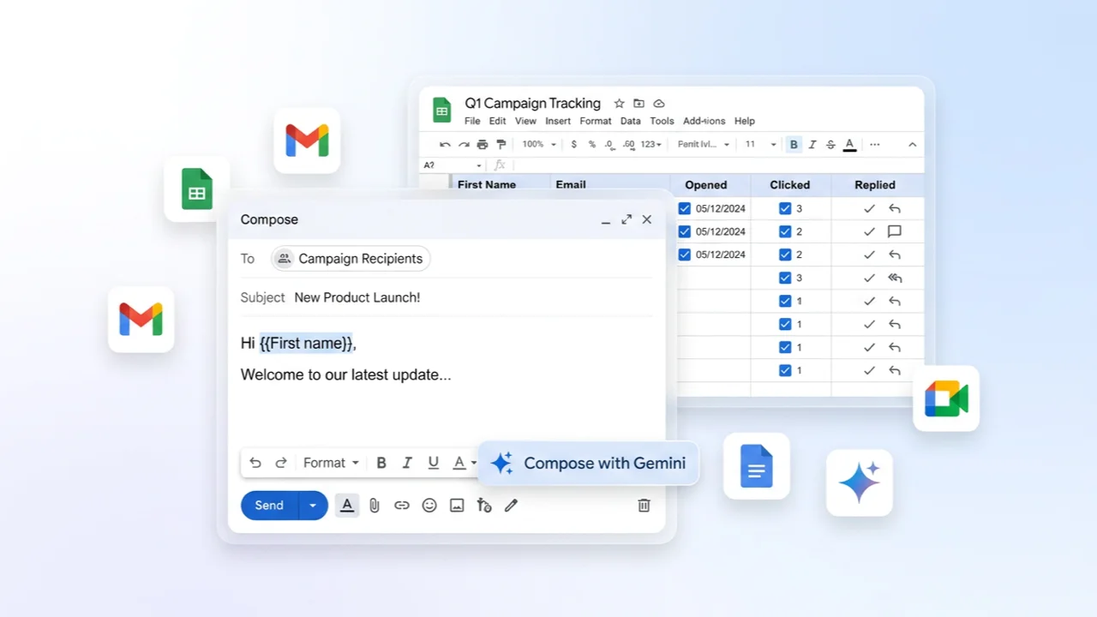
Task: Open the Tools menu in Sheets
Action: click(x=662, y=121)
